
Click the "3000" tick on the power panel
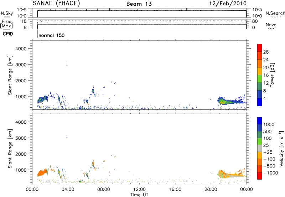click(x=21, y=65)
